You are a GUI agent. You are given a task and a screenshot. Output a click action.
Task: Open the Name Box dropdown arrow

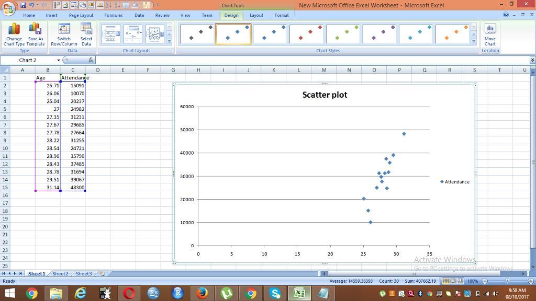[x=59, y=60]
